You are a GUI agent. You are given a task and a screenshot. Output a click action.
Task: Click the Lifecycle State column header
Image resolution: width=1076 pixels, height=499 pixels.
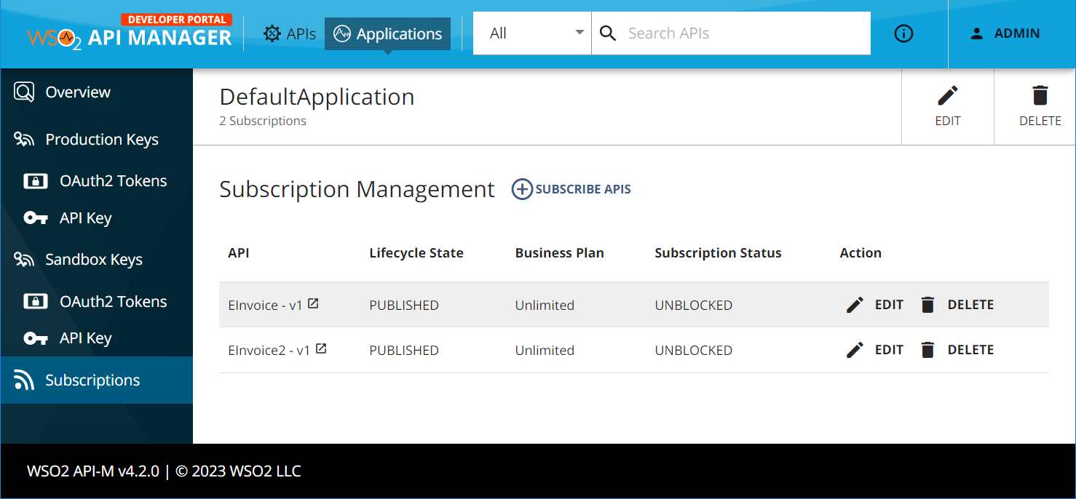(416, 253)
